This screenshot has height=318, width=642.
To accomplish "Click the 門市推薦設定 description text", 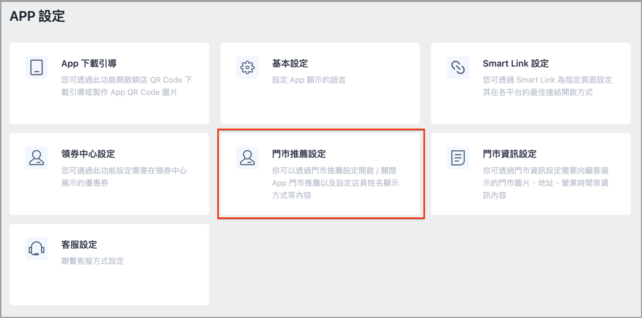I will 335,183.
